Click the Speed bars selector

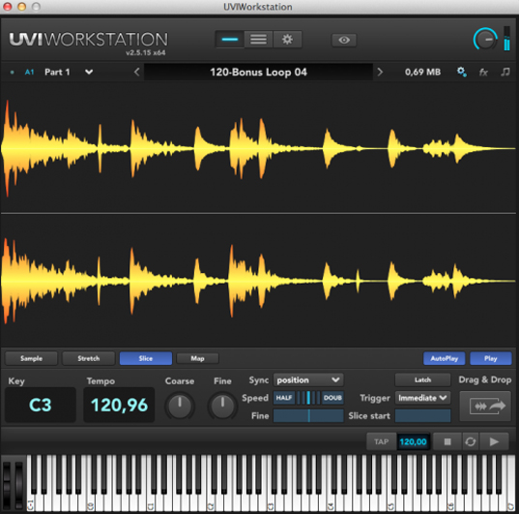[308, 398]
